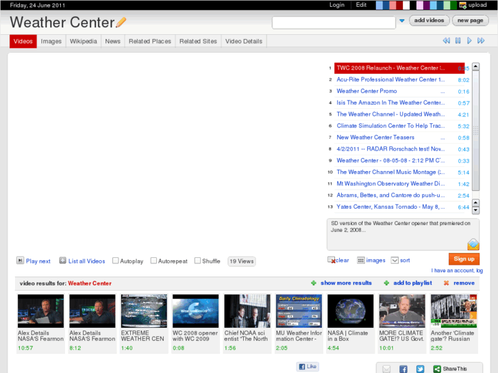498x373 pixels.
Task: Open the Related Sites tab
Action: [198, 41]
